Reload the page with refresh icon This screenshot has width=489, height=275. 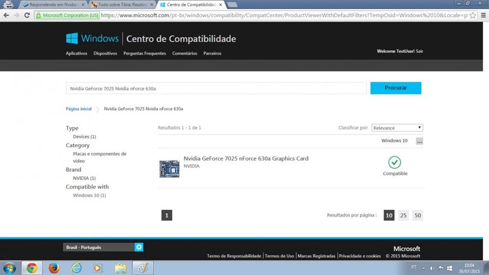pos(27,15)
